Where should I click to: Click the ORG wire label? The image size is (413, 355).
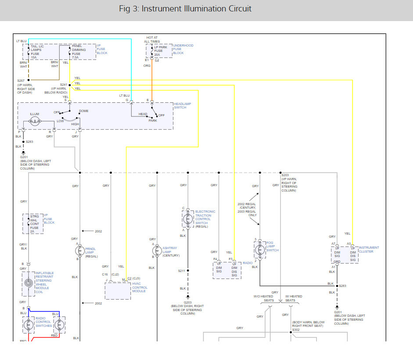click(x=147, y=65)
